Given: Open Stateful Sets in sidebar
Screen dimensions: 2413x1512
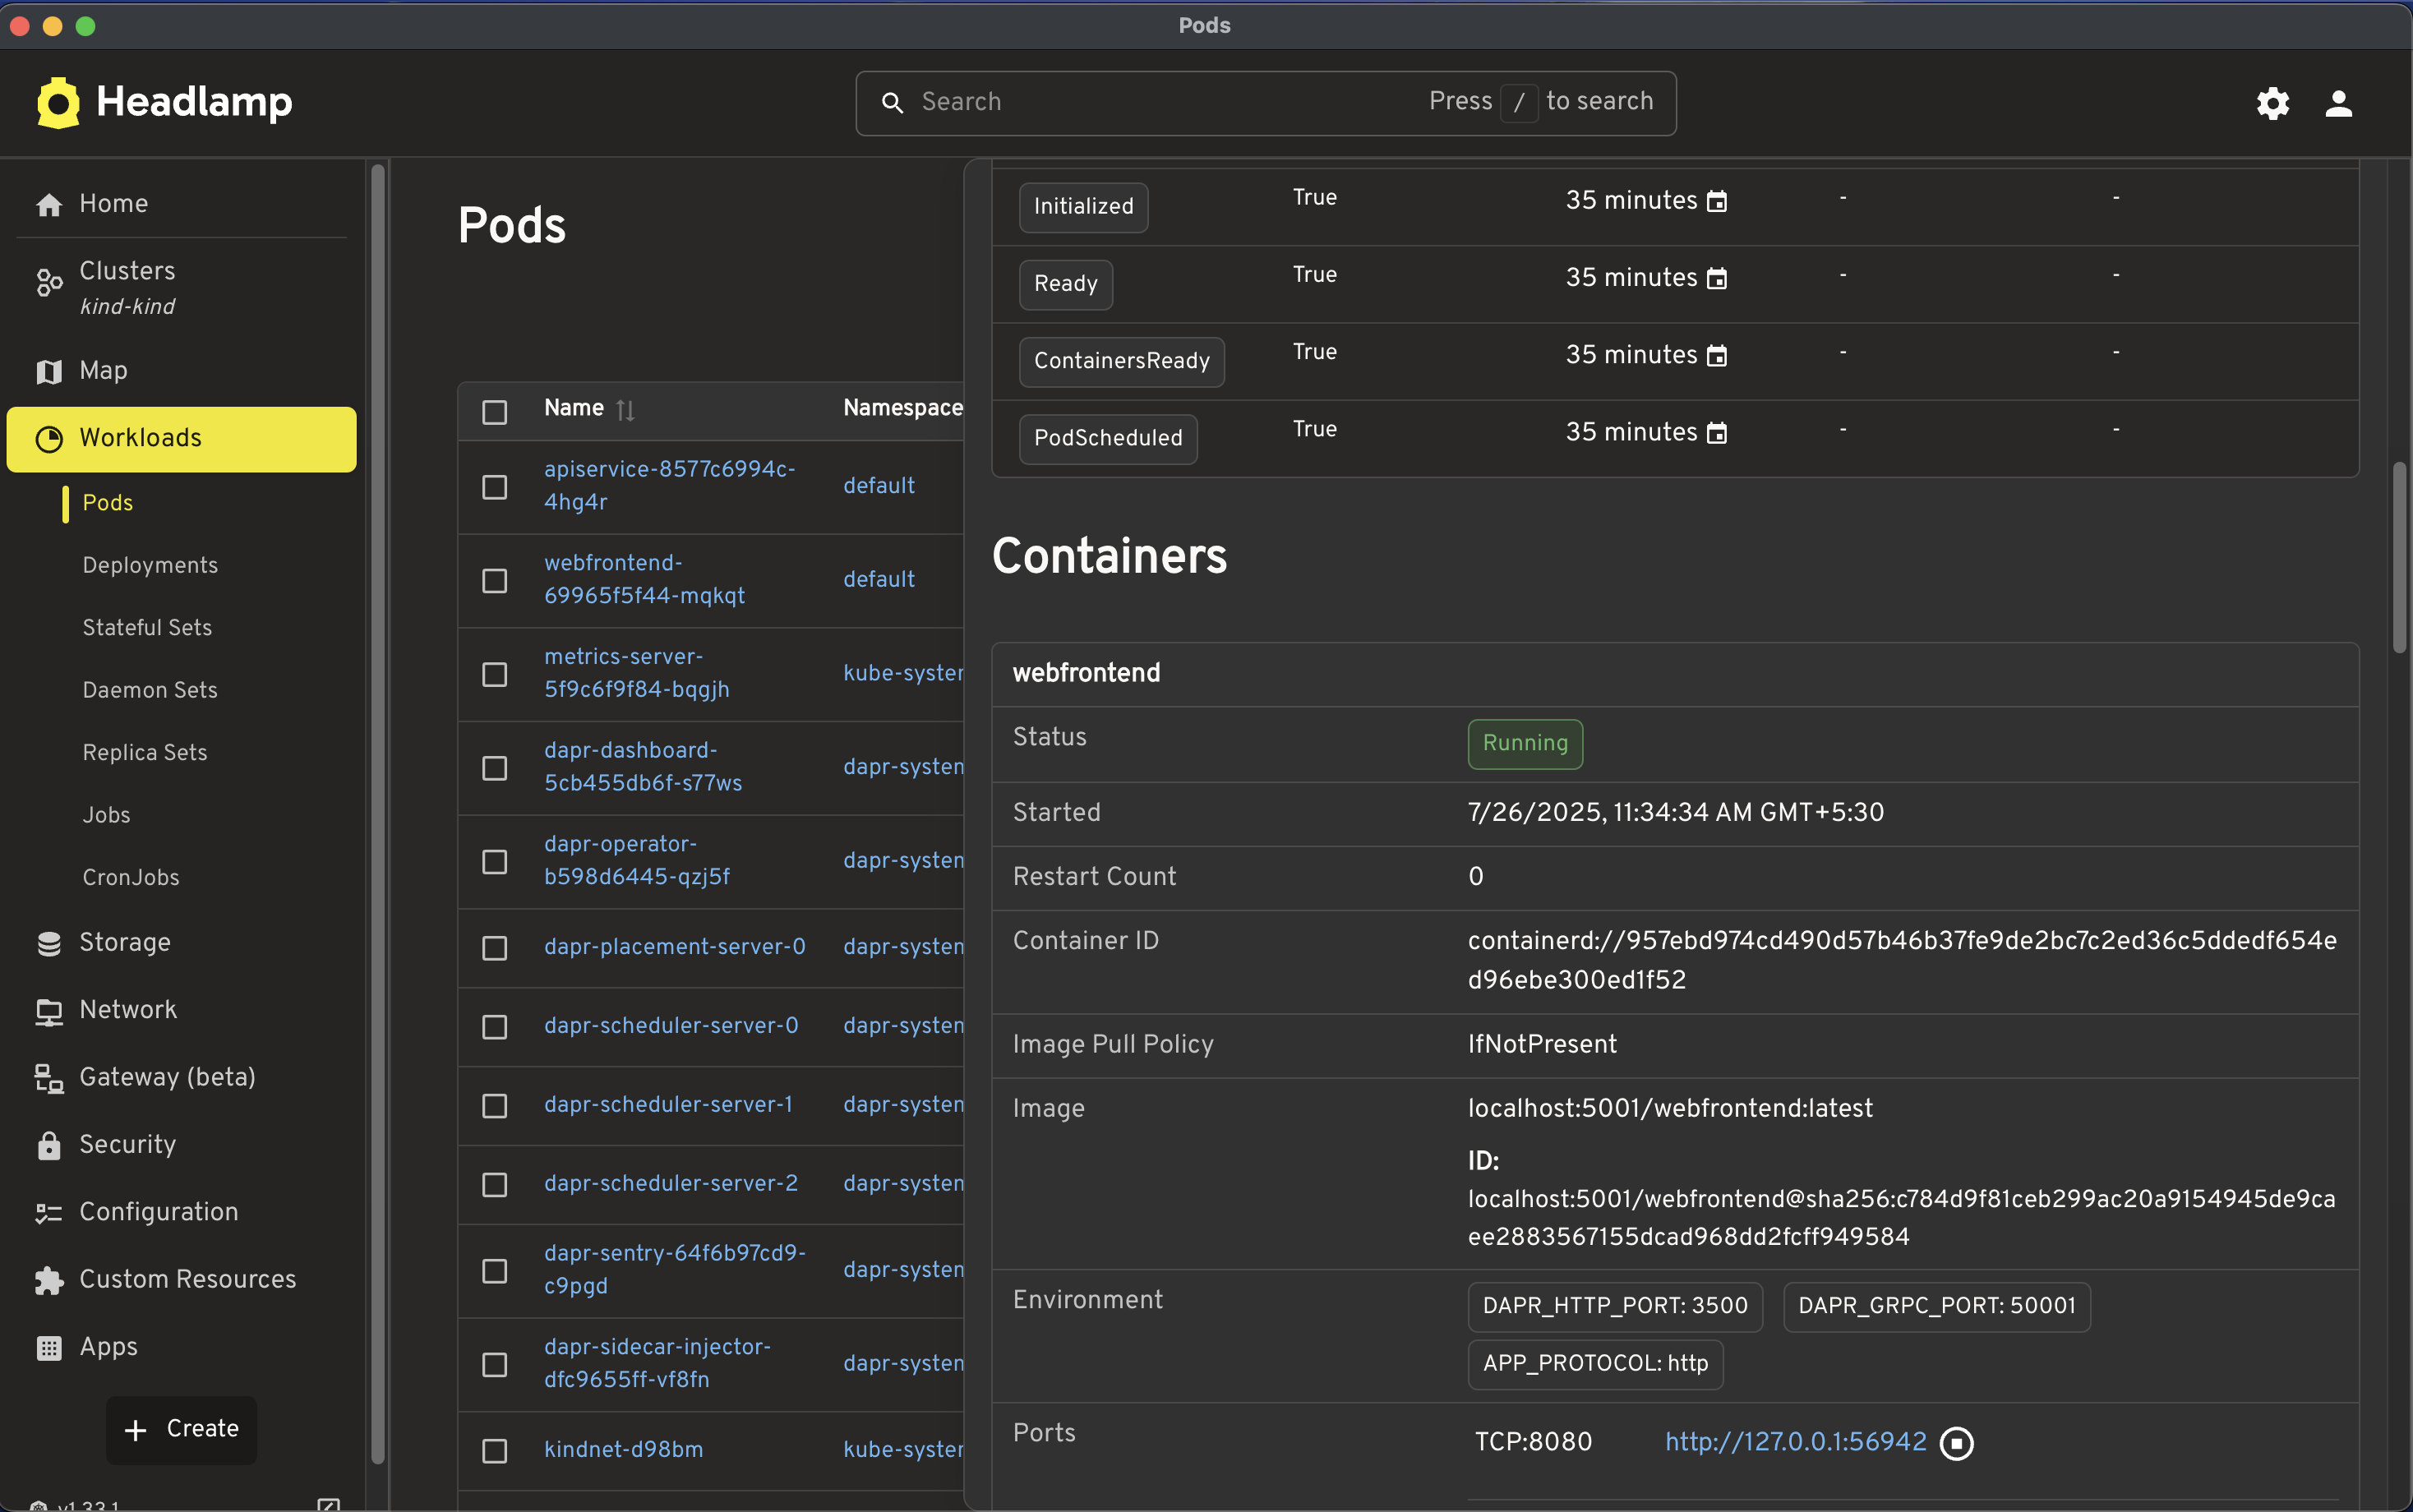Looking at the screenshot, I should [x=147, y=627].
